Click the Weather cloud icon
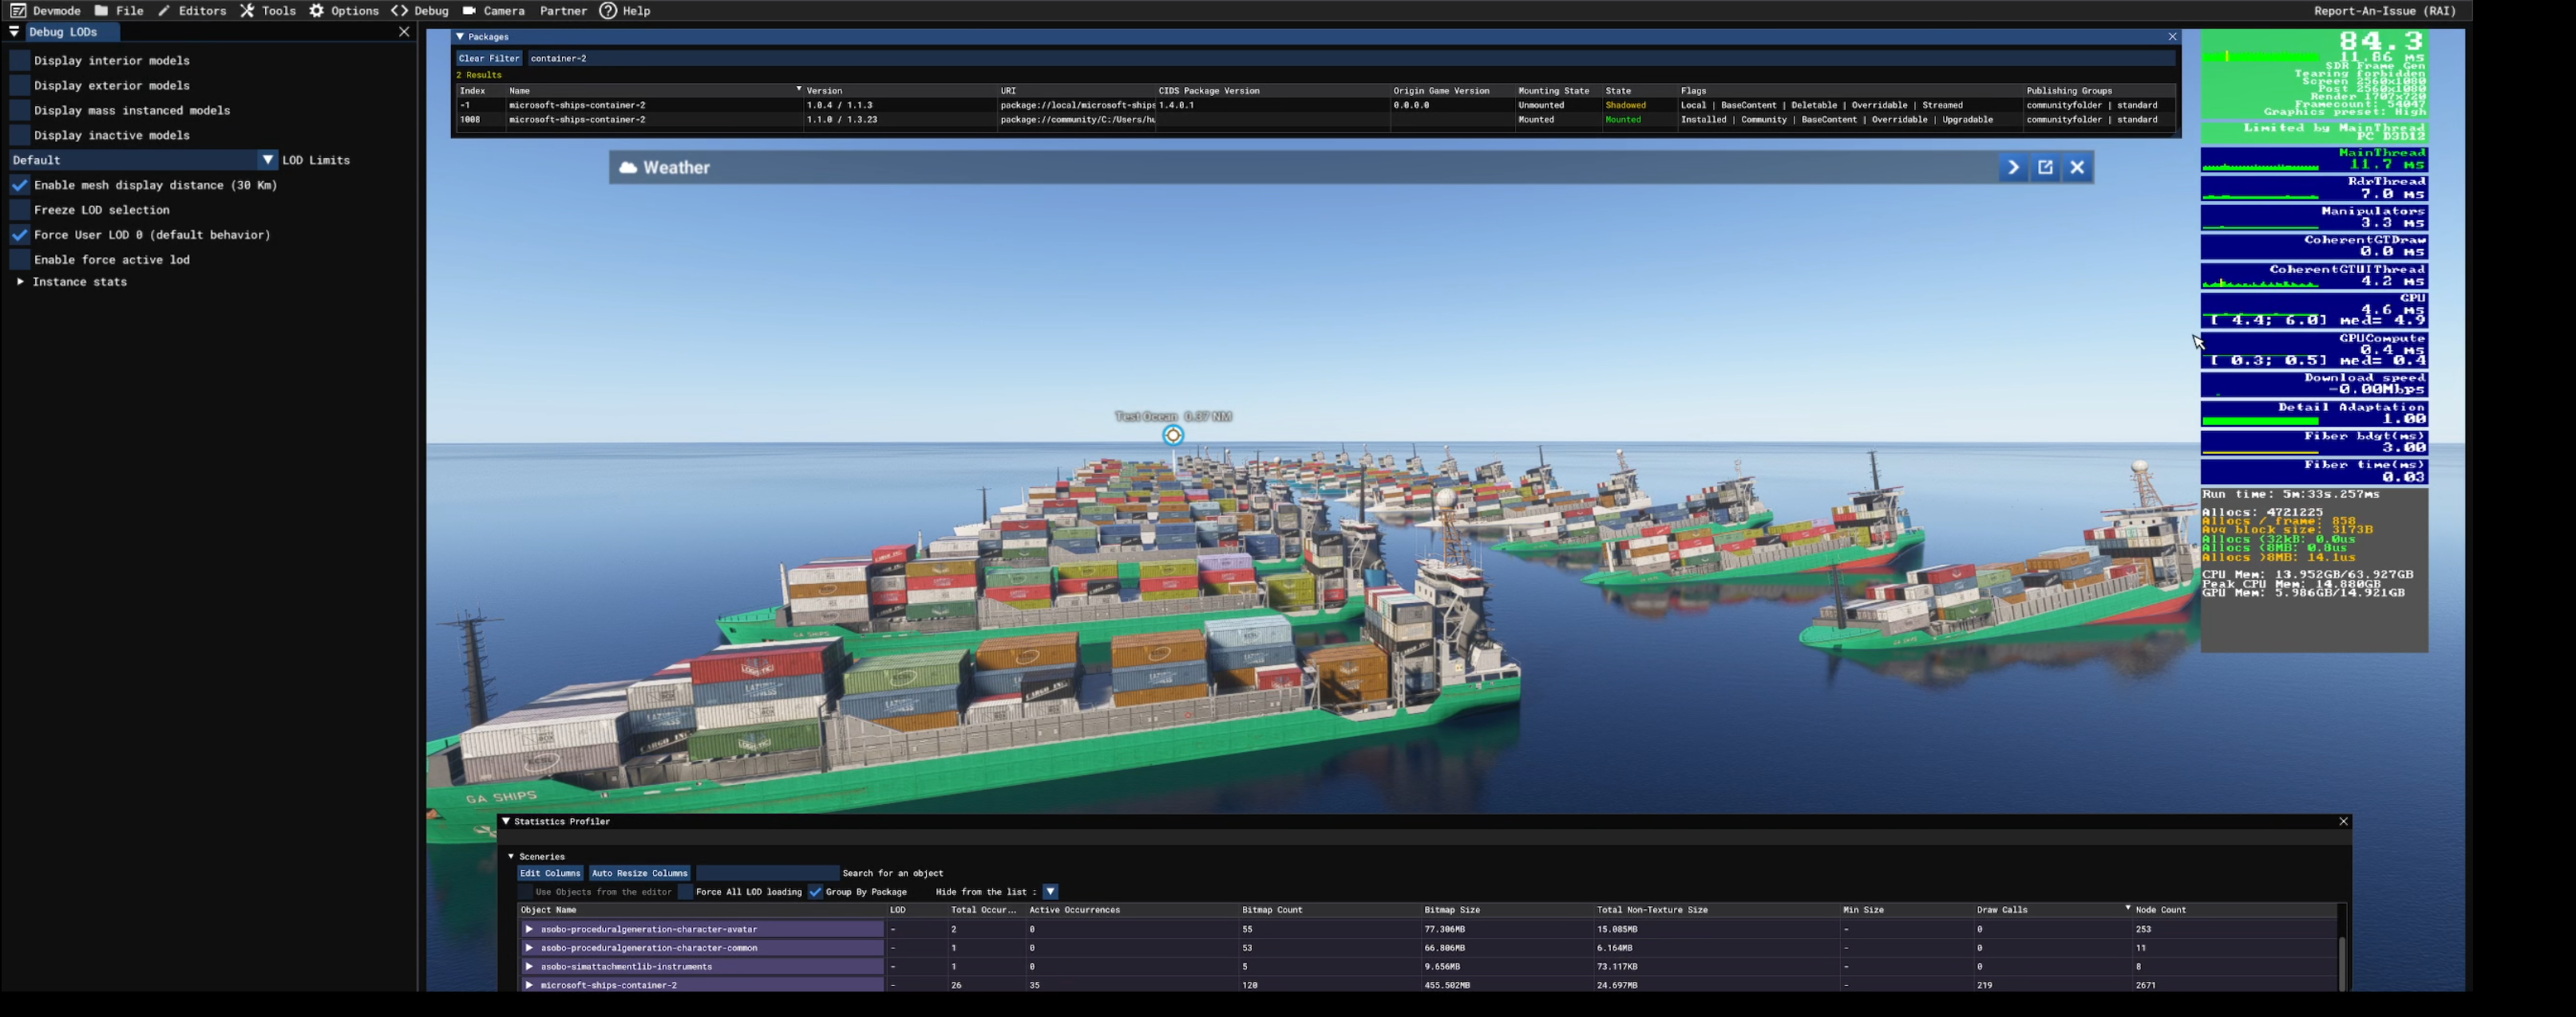Viewport: 2576px width, 1017px height. (x=628, y=168)
